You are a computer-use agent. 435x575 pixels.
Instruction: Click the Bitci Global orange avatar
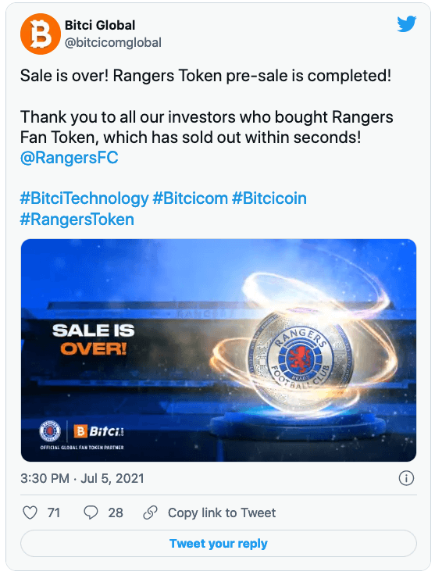(x=41, y=34)
